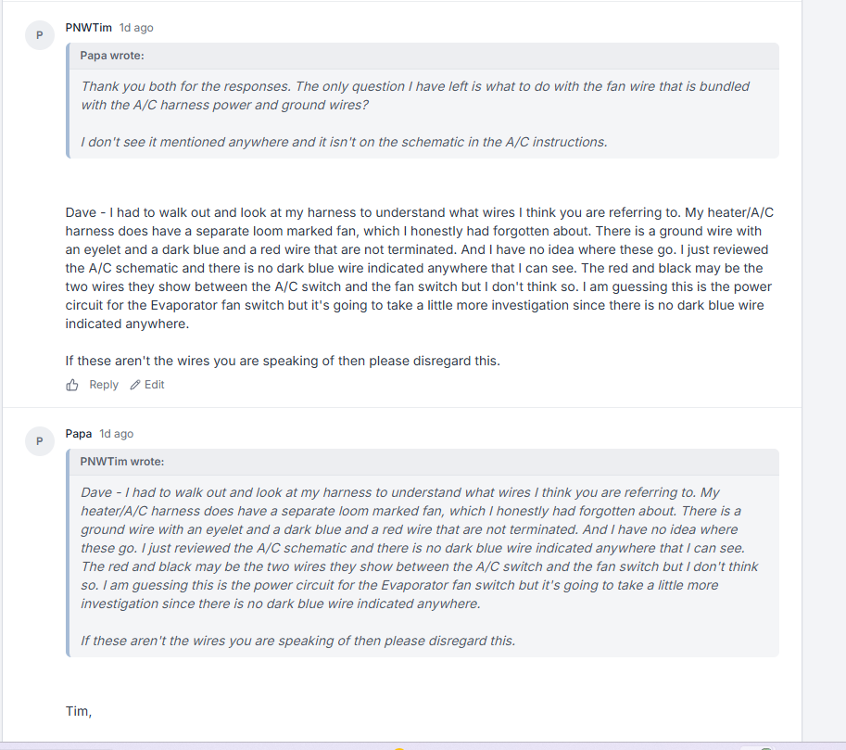The height and width of the screenshot is (750, 846).
Task: Click PNWTim's paragraph beginning "Dave - I had"
Action: pos(419,268)
